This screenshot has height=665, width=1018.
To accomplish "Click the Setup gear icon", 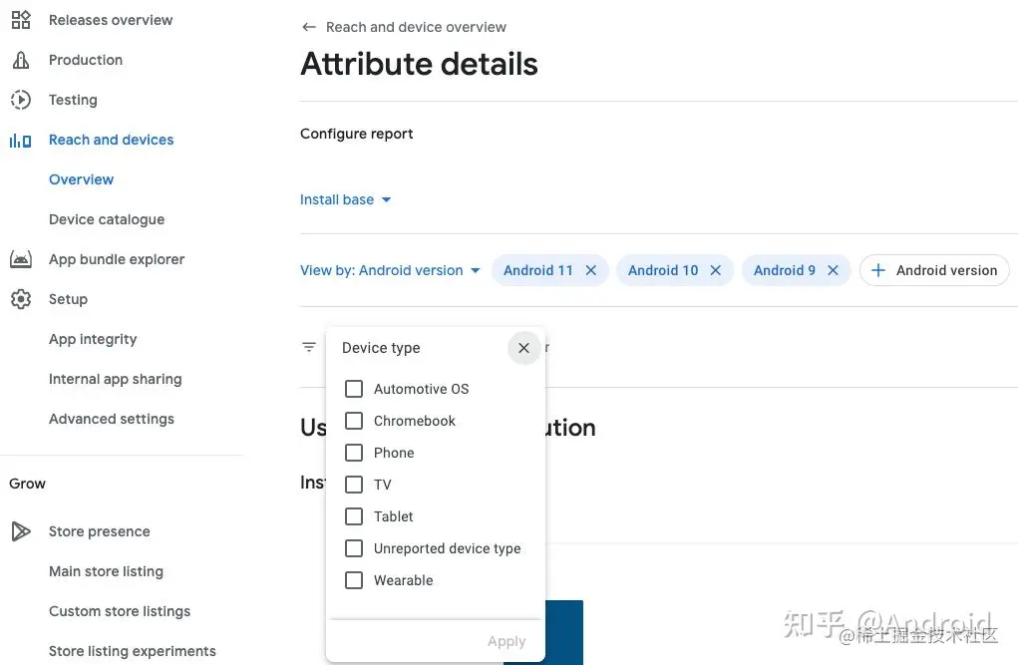I will click(21, 299).
